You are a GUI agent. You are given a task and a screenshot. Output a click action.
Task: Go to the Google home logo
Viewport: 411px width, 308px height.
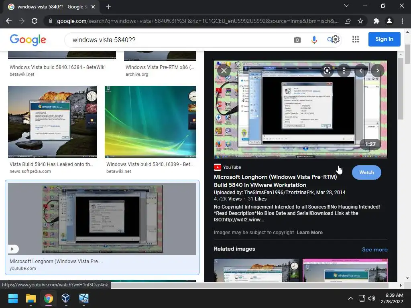click(x=28, y=40)
